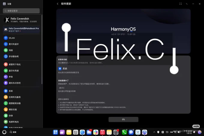Open the notification bell in the tray
Image resolution: width=204 pixels, height=136 pixels.
pyautogui.click(x=194, y=132)
